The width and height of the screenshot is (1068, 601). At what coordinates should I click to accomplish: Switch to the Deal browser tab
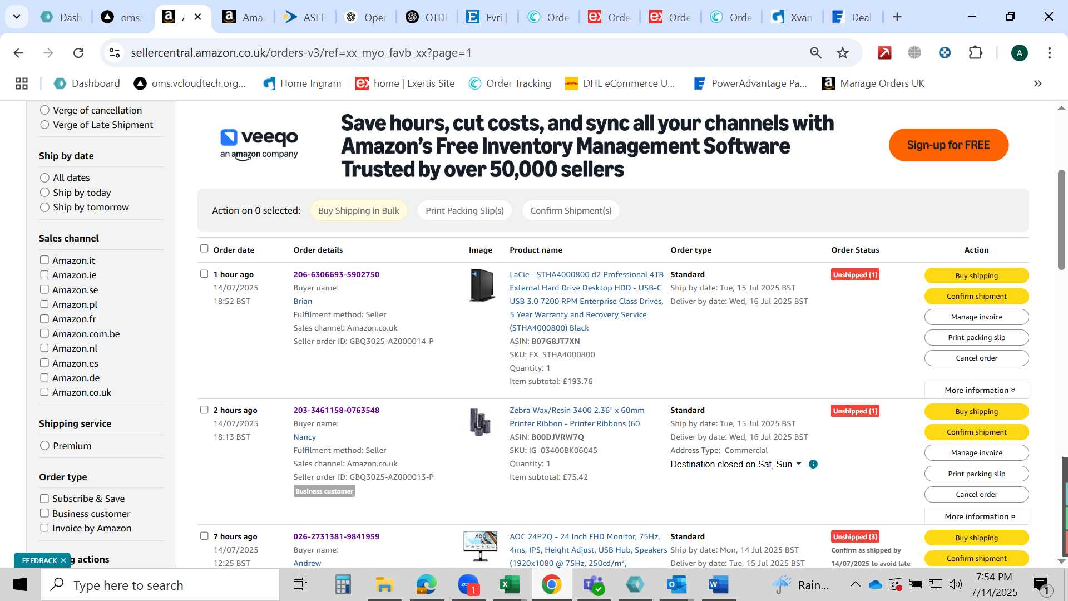tap(852, 17)
